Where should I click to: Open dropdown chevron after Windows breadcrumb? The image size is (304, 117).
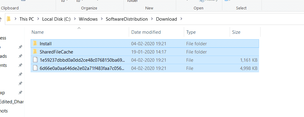click(x=102, y=19)
